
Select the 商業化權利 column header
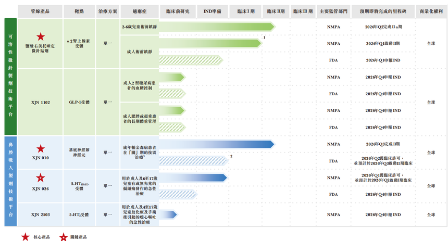[x=431, y=11]
